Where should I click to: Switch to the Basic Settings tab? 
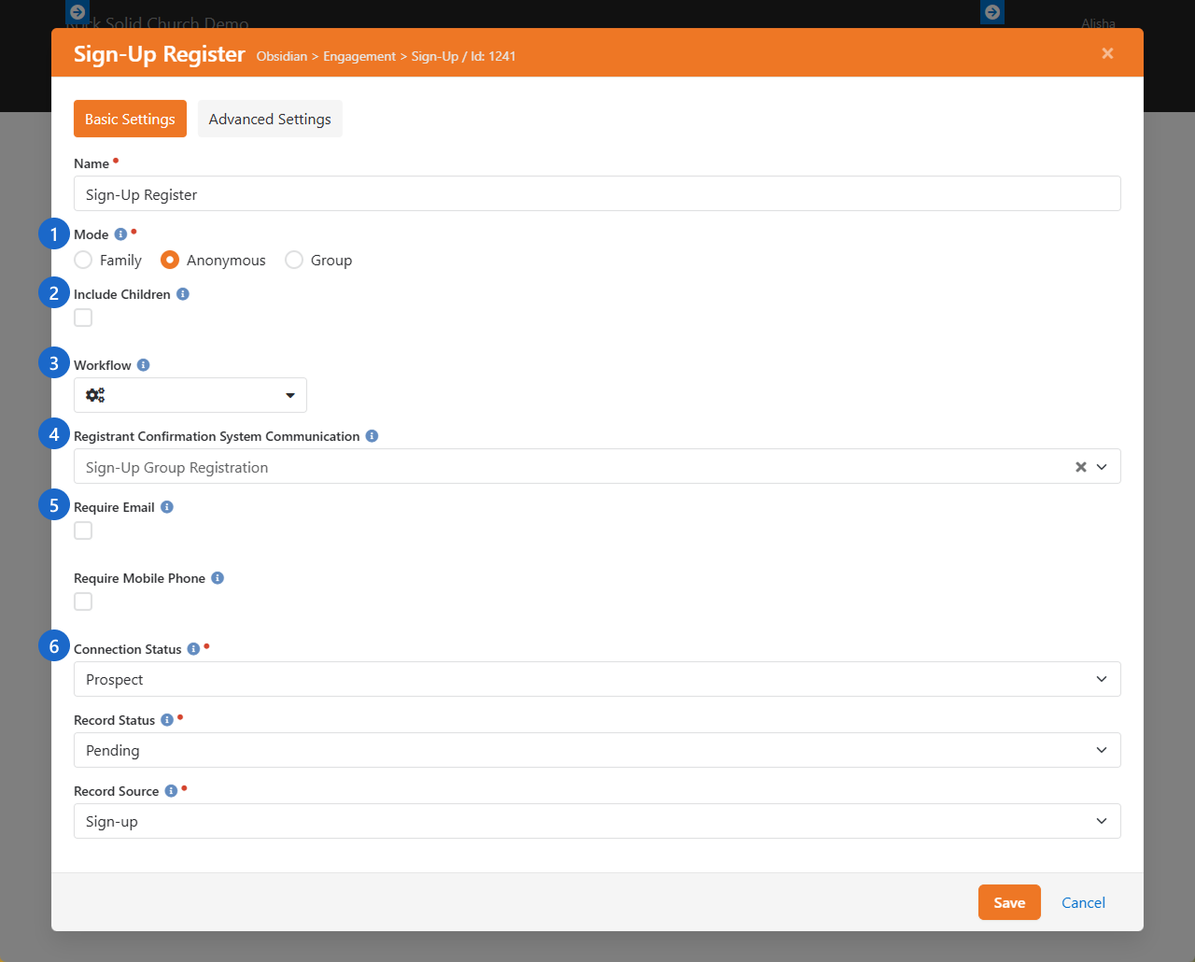tap(130, 119)
